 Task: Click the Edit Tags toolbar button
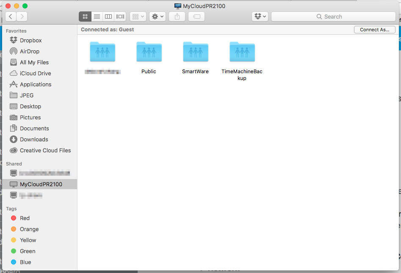tap(196, 17)
